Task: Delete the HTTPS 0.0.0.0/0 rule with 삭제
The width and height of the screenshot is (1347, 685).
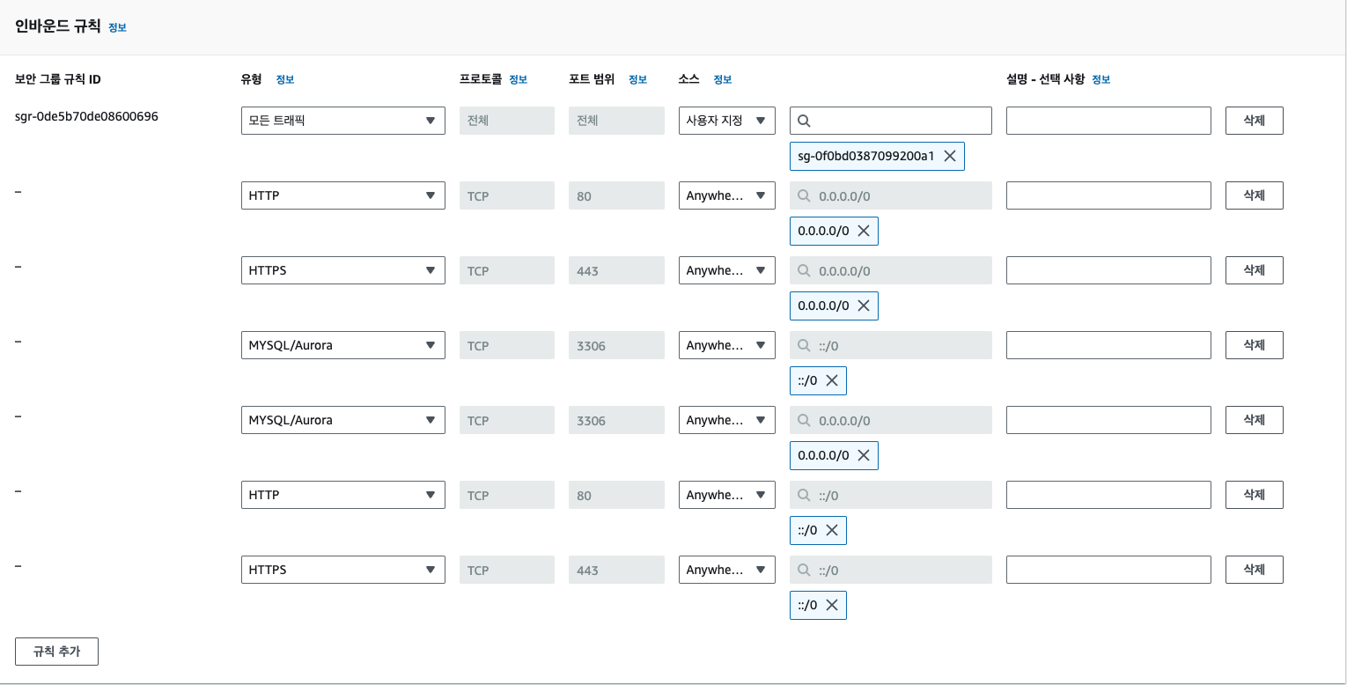Action: click(1254, 270)
